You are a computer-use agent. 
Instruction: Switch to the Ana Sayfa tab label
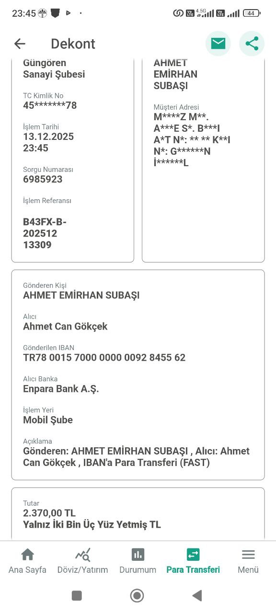point(28,570)
